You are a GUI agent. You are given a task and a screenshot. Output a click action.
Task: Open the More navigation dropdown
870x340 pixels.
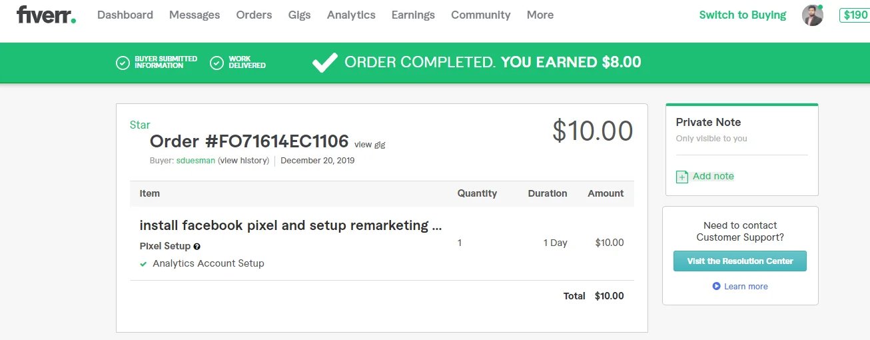pyautogui.click(x=540, y=15)
